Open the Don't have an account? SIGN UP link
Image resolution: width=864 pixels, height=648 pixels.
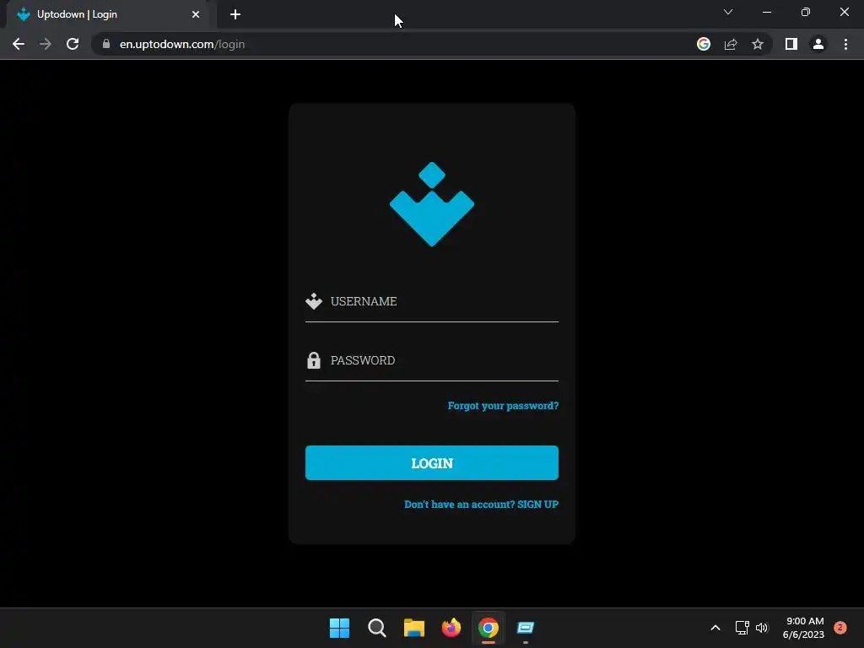[481, 505]
